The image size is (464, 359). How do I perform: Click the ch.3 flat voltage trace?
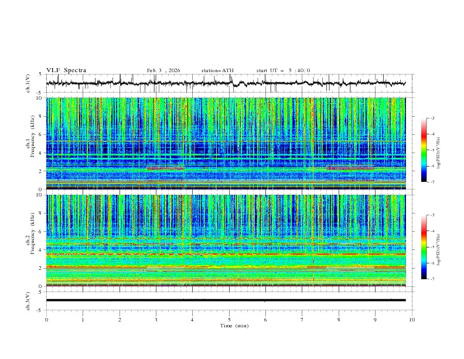[226, 300]
